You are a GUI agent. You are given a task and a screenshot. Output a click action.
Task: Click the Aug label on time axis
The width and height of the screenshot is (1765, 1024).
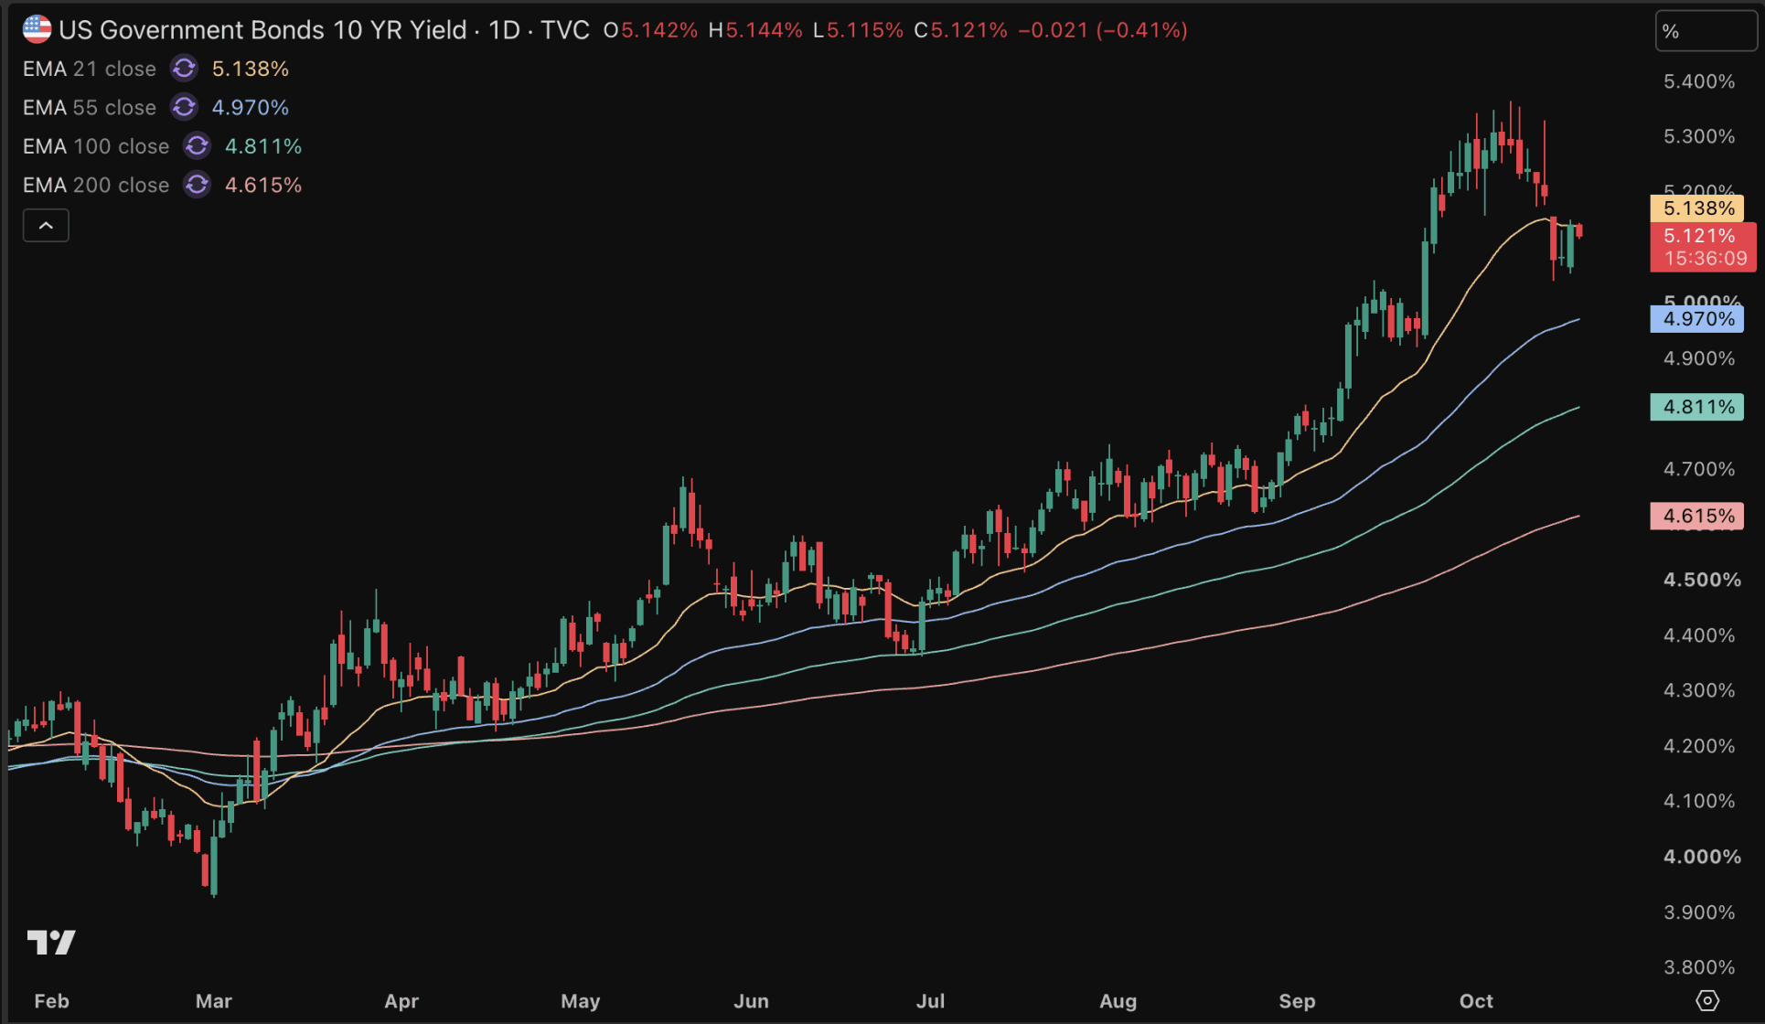[x=1118, y=1001]
